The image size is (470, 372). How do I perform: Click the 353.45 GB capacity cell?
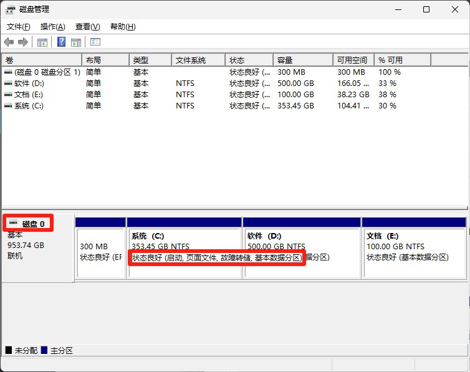click(295, 106)
